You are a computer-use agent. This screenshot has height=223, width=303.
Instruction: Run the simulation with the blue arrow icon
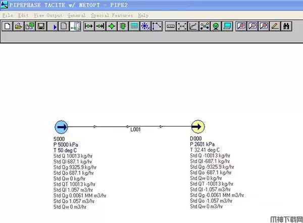point(53,26)
